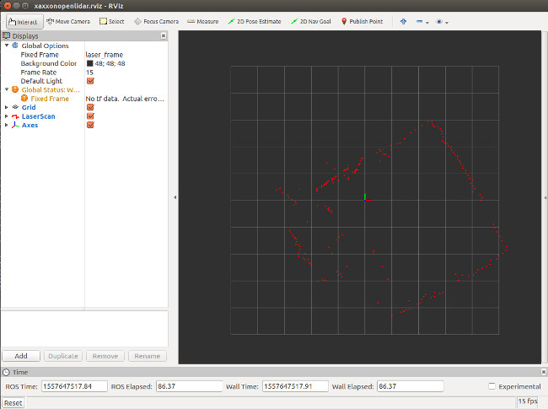Click the Time panel clock icon

pyautogui.click(x=6, y=372)
